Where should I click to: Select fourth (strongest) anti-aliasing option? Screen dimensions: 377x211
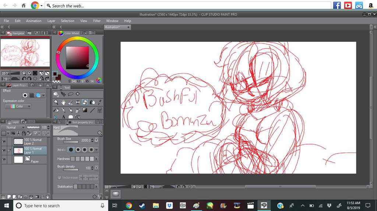[91, 150]
